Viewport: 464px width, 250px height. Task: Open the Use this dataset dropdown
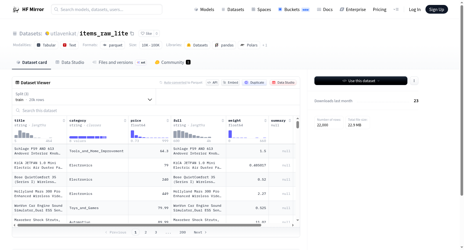[361, 81]
